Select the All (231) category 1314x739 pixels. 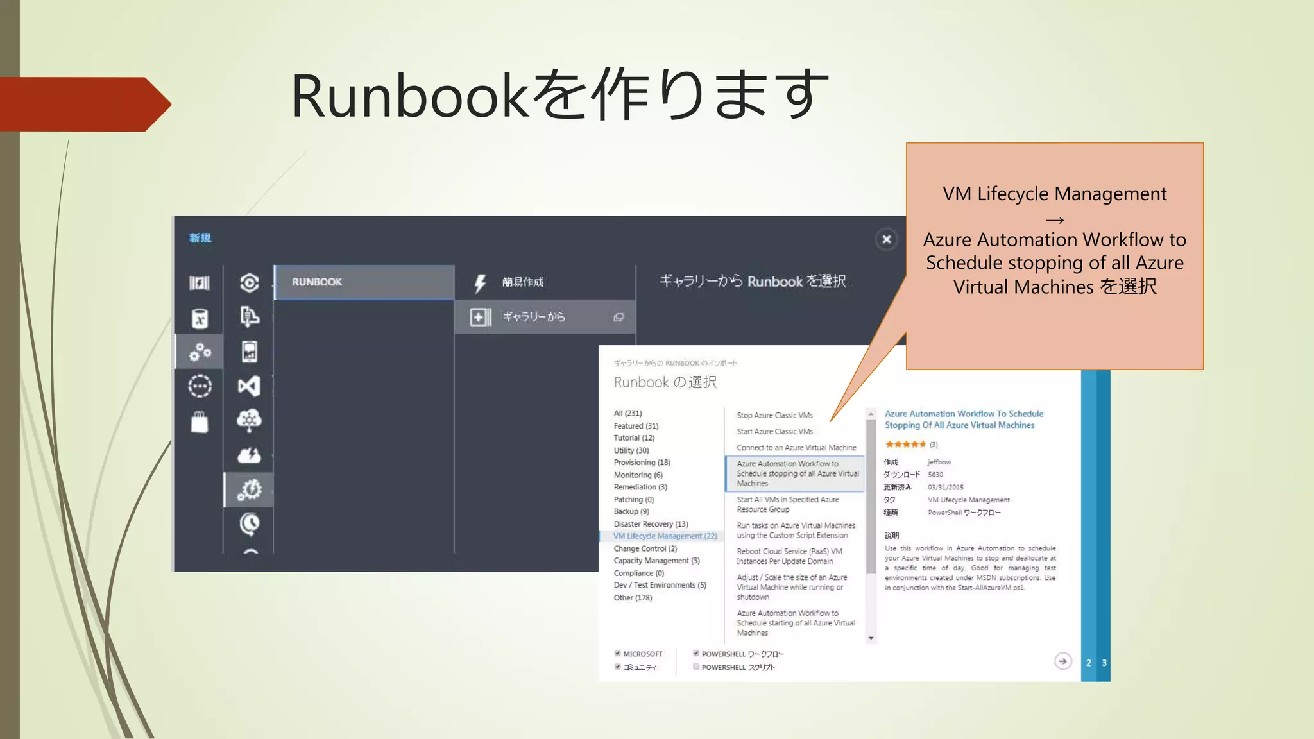coord(627,413)
